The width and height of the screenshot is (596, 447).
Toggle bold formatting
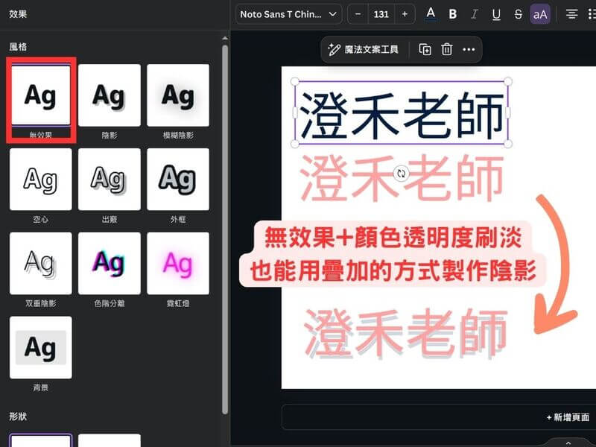click(x=452, y=14)
